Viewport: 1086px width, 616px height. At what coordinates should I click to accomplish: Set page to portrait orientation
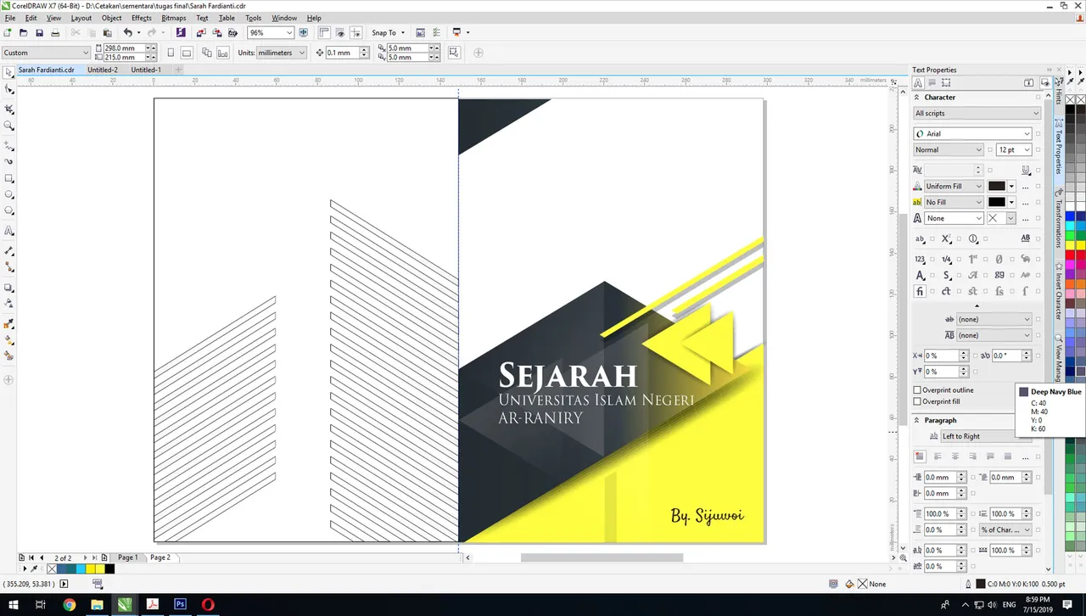coord(171,53)
